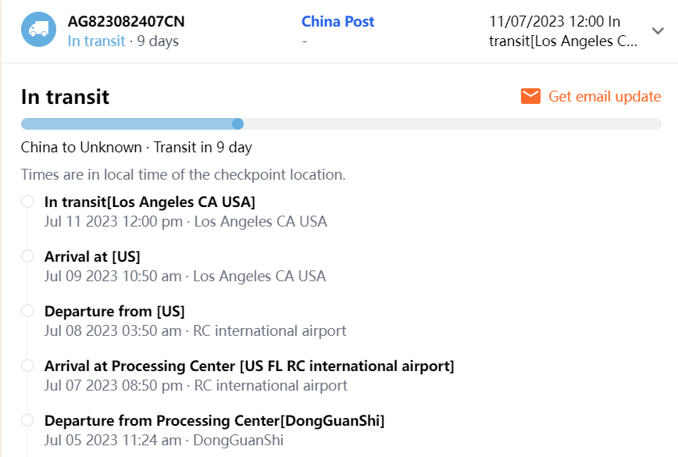Click the In transit[Los Angeles CA USA] event title

[x=150, y=202]
